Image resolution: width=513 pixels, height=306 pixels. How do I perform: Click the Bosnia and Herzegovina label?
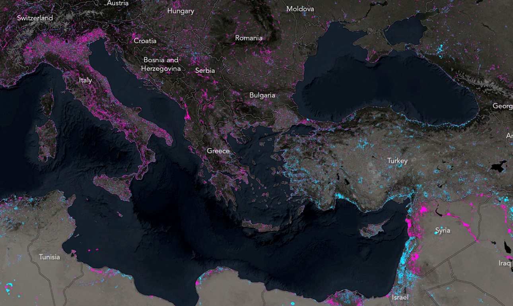tap(161, 64)
